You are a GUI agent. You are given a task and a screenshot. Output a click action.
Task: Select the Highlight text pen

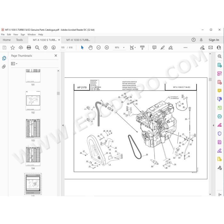click(163, 48)
